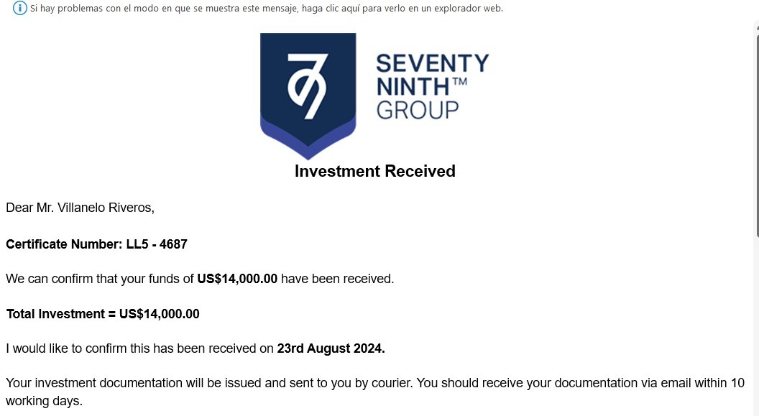Click the "Dear Mr. Villanelo Riveros" greeting
This screenshot has height=416, width=759.
(x=80, y=208)
